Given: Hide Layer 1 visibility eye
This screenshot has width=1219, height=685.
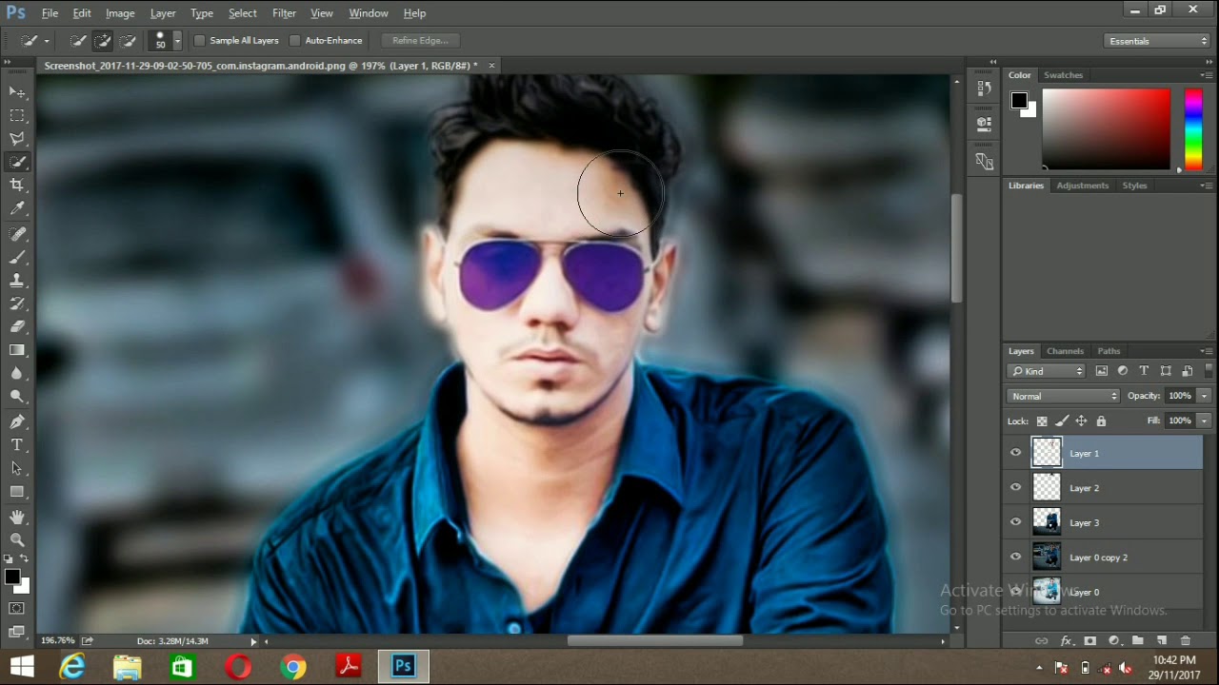Looking at the screenshot, I should point(1015,453).
